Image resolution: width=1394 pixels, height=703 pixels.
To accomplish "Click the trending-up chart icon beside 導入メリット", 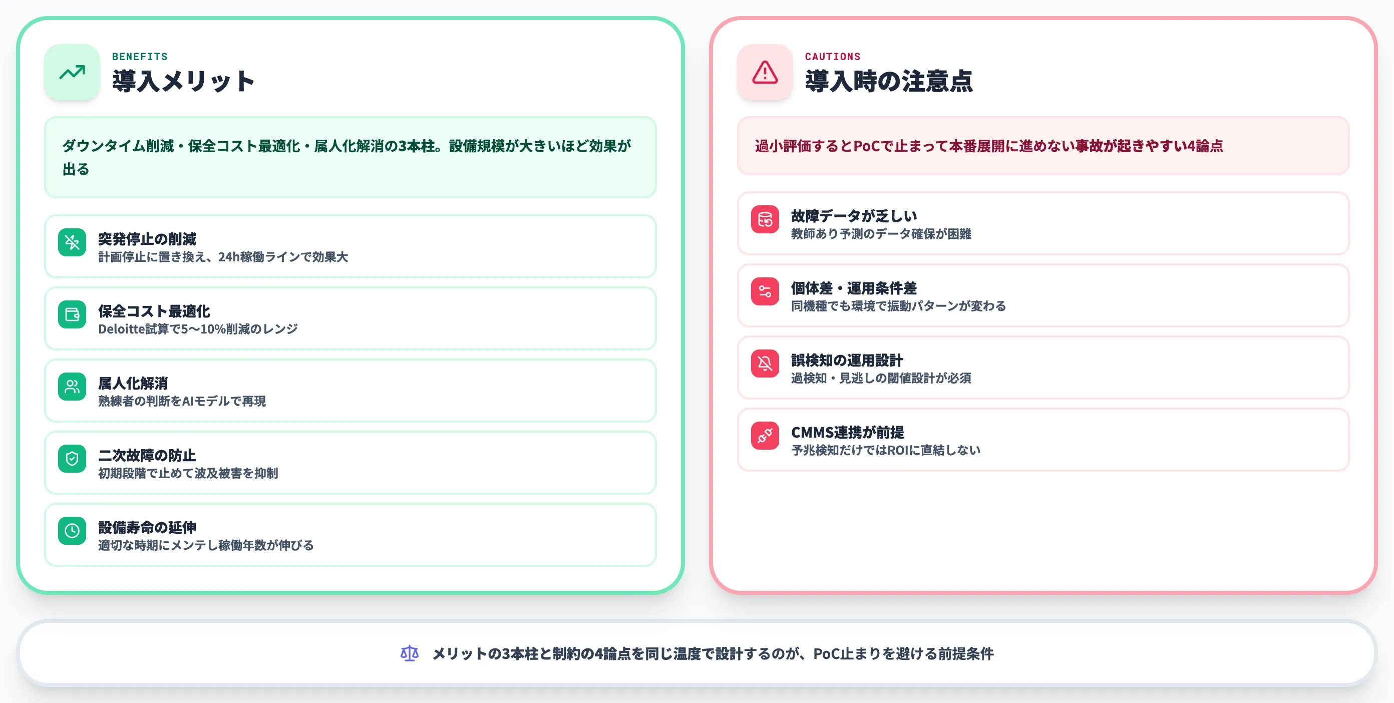I will click(x=72, y=72).
